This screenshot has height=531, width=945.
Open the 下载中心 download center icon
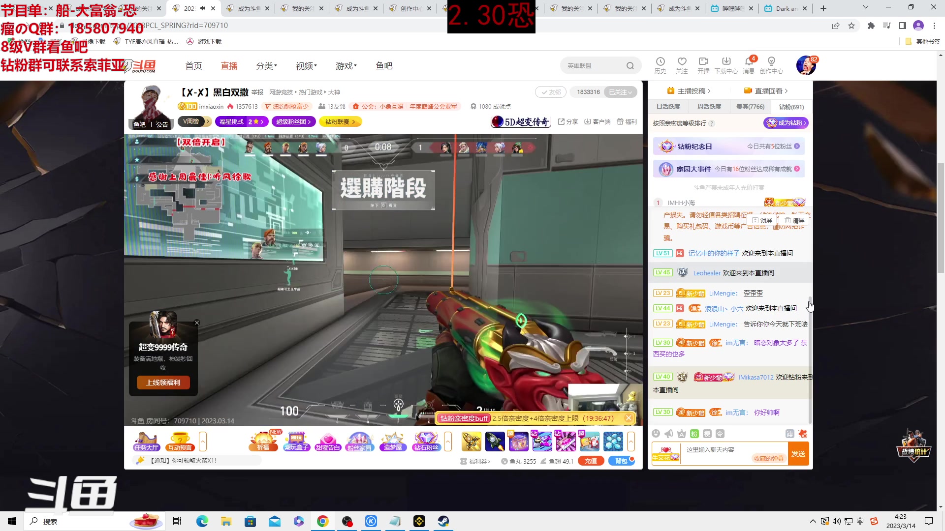pos(726,65)
